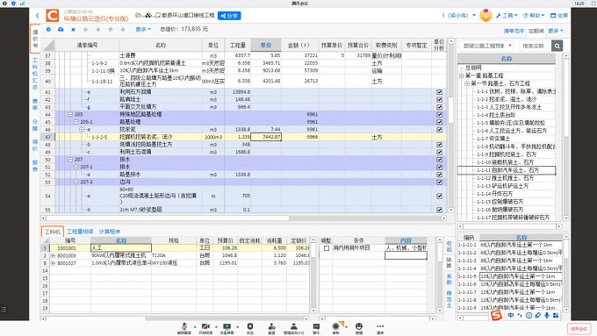
Task: Collapse tree node 207 in list
Action: [70, 160]
